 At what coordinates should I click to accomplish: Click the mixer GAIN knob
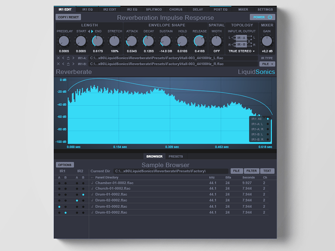point(267,41)
